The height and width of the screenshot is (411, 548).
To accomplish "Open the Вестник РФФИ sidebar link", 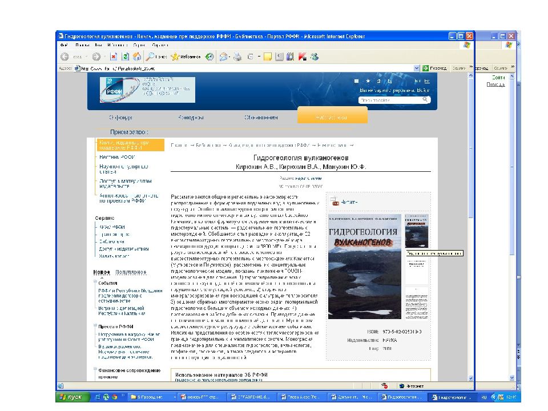I will (x=117, y=157).
